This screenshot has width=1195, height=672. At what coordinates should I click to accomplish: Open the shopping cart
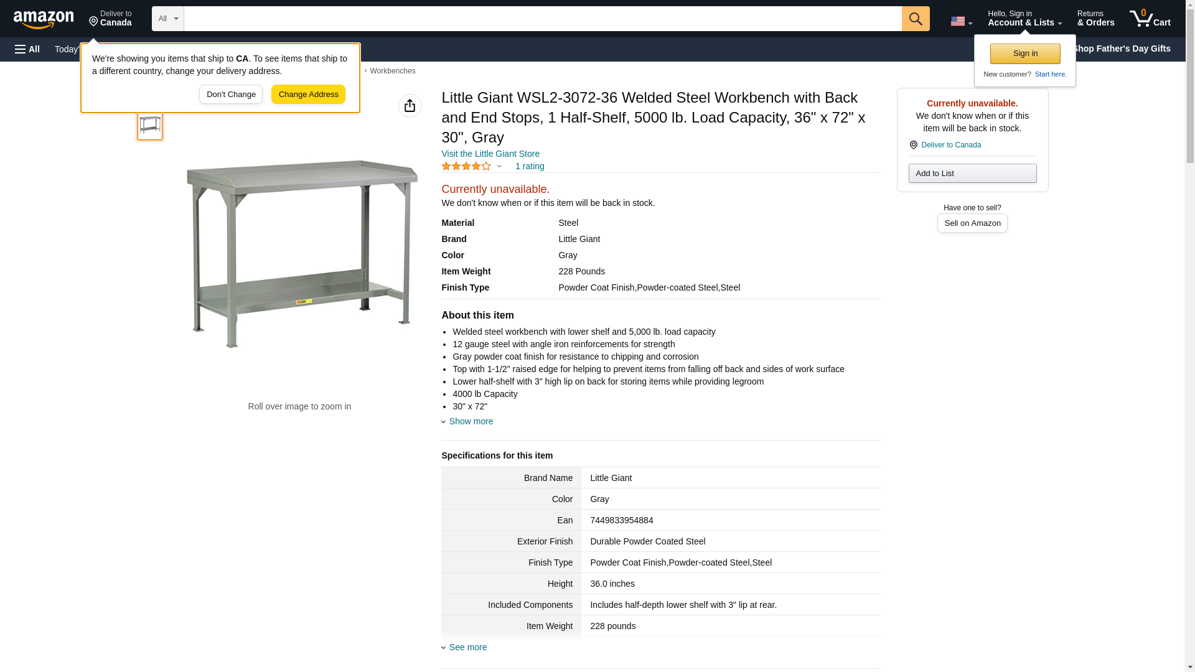1150,19
